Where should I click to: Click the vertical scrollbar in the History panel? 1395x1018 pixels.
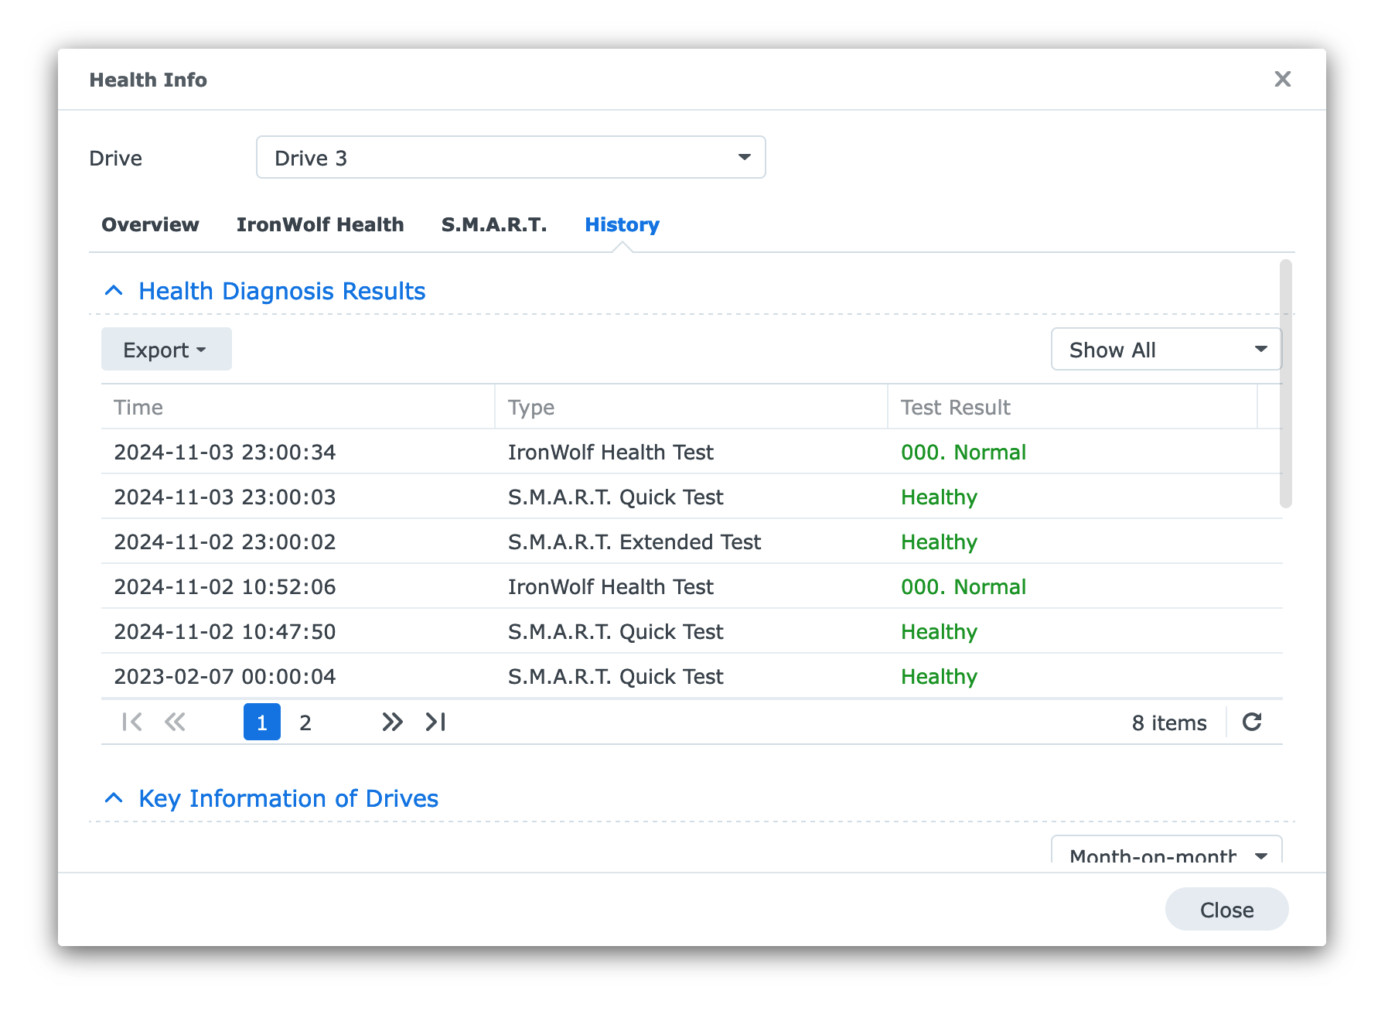[x=1285, y=384]
